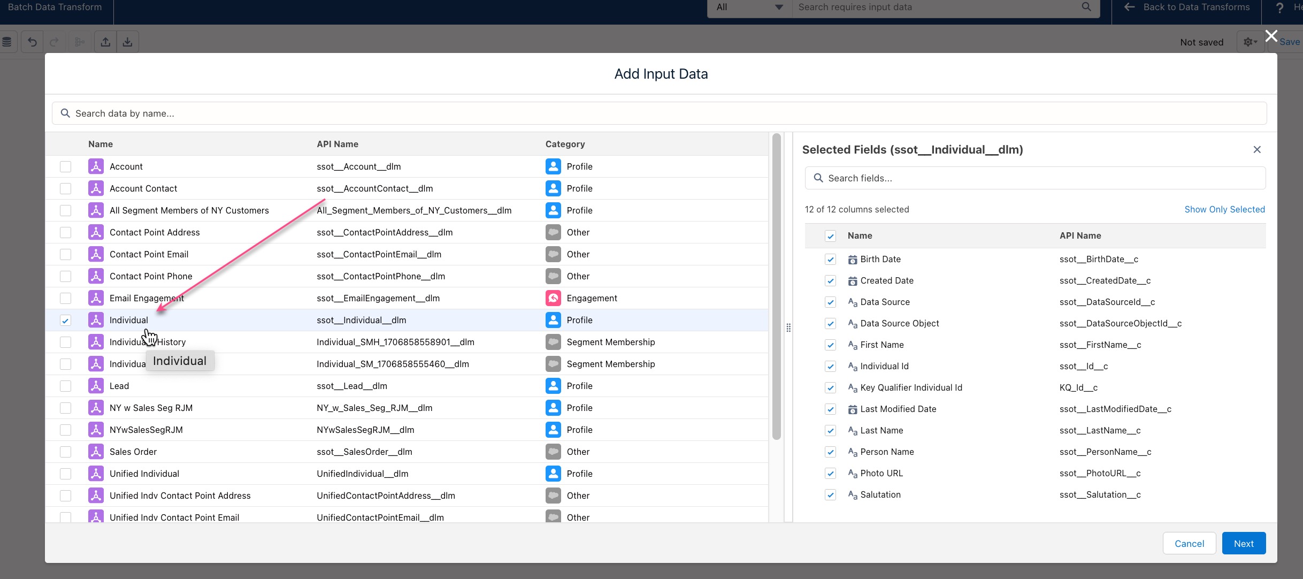Image resolution: width=1303 pixels, height=579 pixels.
Task: Click the upload icon in the toolbar
Action: point(105,42)
